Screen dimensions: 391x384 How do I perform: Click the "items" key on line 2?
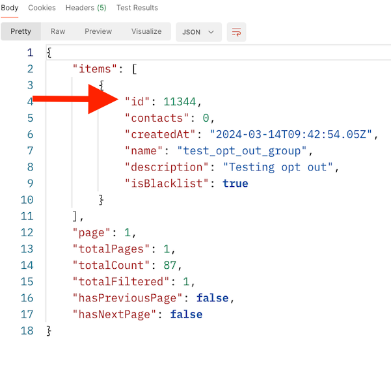coord(95,69)
